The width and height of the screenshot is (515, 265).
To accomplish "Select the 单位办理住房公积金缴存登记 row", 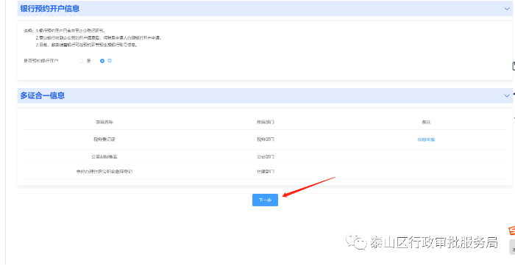I will (x=265, y=172).
